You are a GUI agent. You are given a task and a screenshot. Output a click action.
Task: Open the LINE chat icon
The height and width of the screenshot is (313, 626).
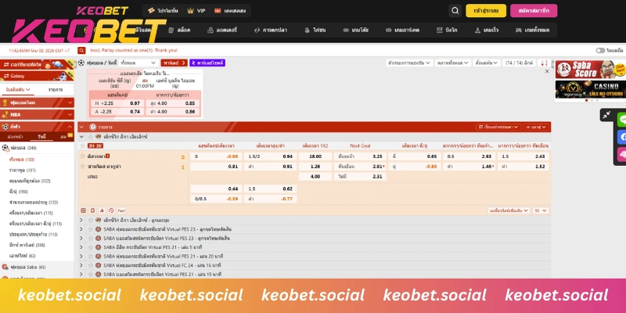tap(623, 120)
